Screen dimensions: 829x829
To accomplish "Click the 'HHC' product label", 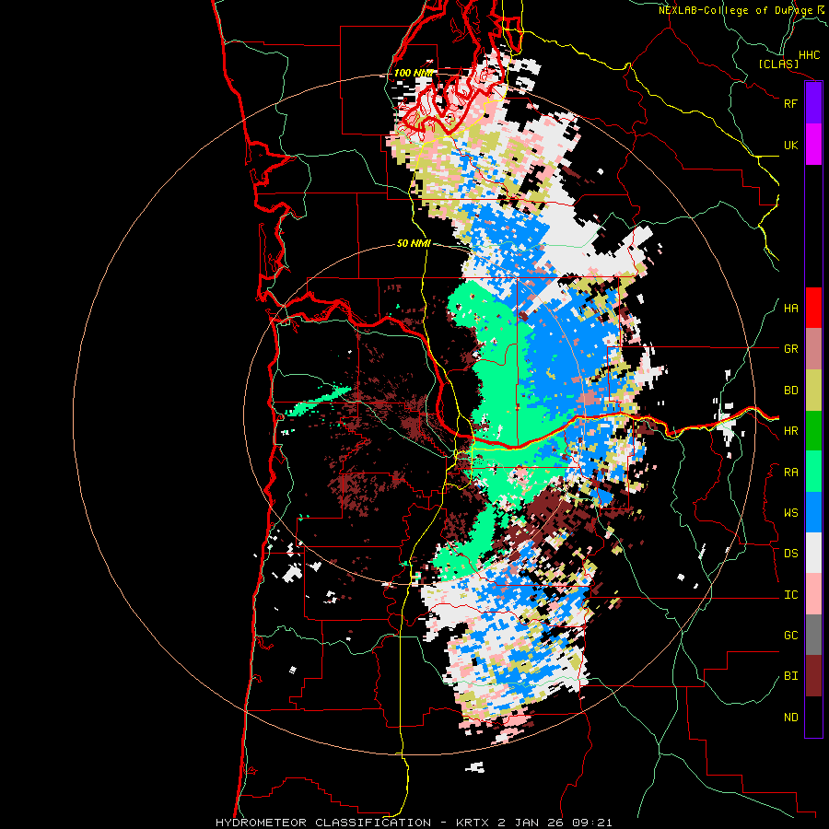I will (809, 55).
